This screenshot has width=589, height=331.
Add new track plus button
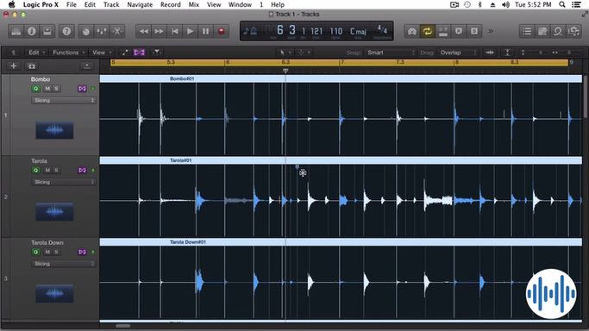(x=14, y=66)
